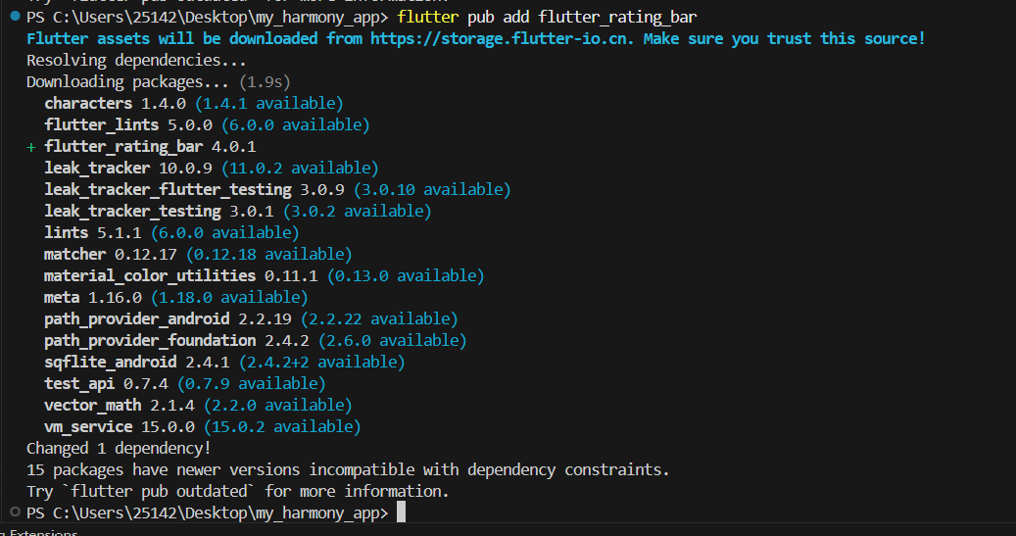Viewport: 1016px width, 536px height.
Task: Click the 'matcher' package name
Action: (74, 254)
